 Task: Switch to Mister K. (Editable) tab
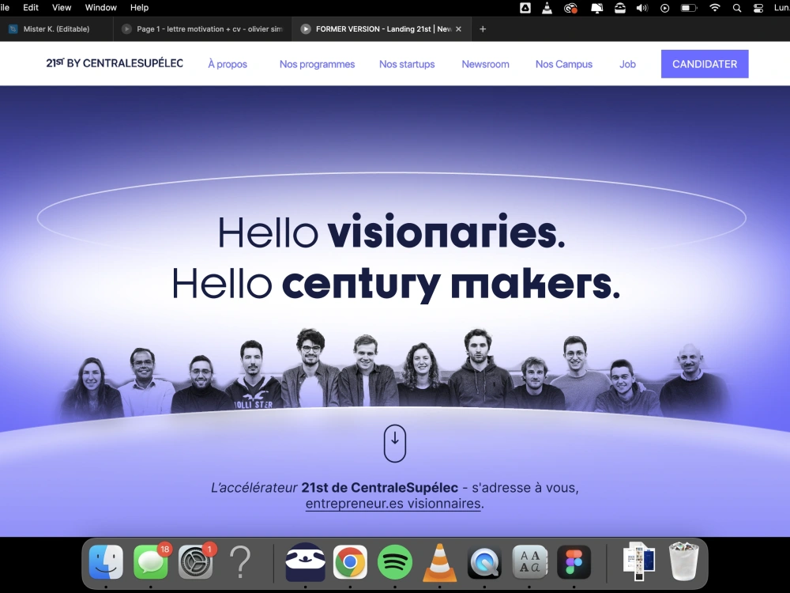point(56,29)
